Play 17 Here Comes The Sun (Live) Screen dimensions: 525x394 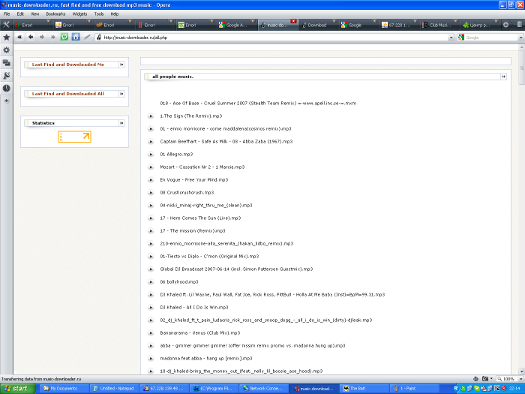[x=151, y=218]
